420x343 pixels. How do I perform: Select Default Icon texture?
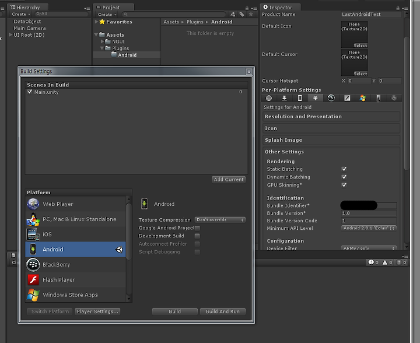[x=360, y=45]
